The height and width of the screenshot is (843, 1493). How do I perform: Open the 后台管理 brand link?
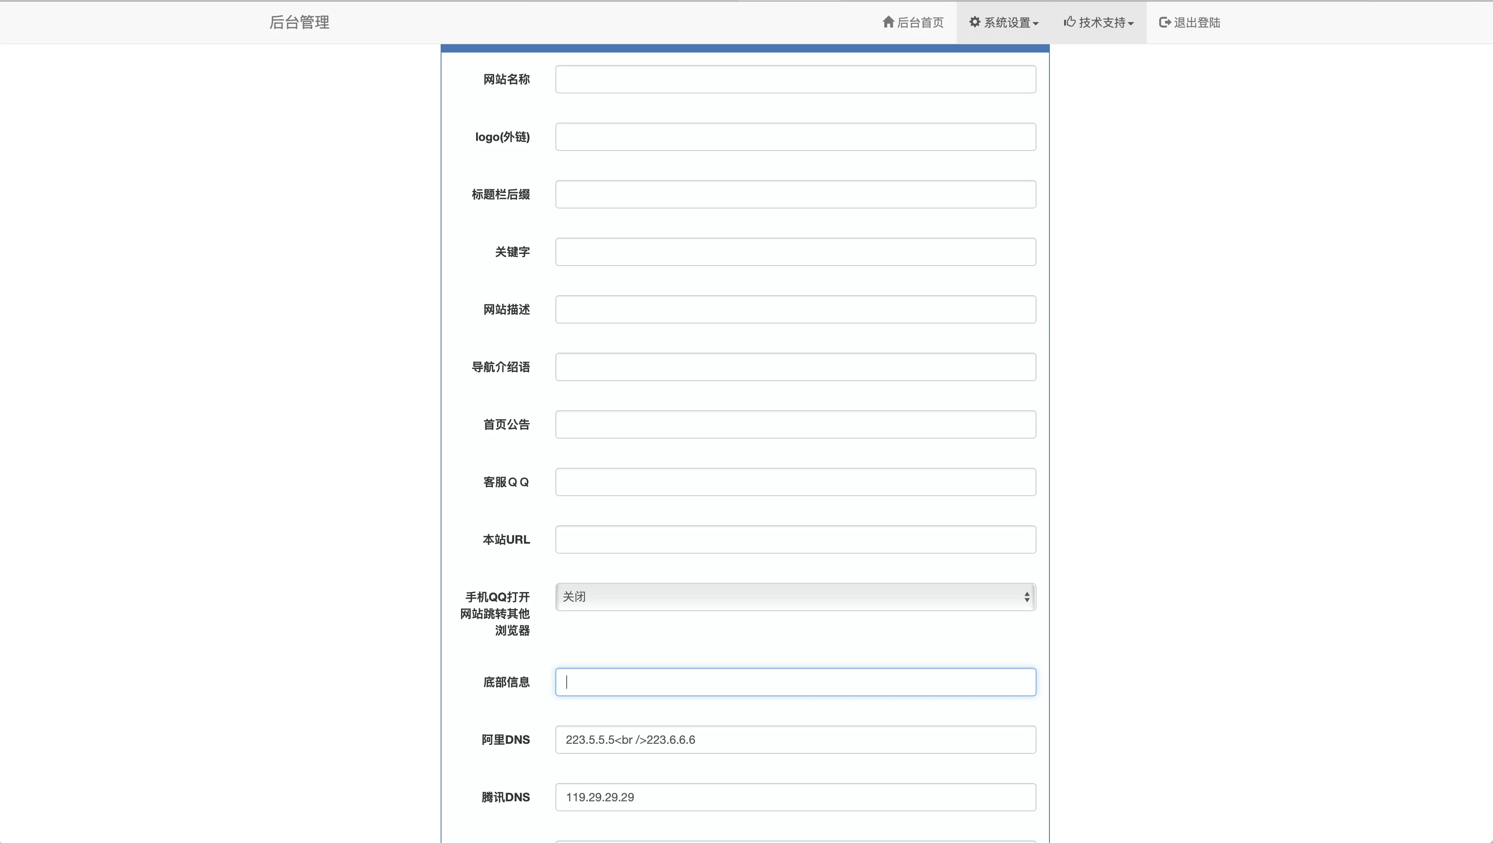pyautogui.click(x=299, y=22)
